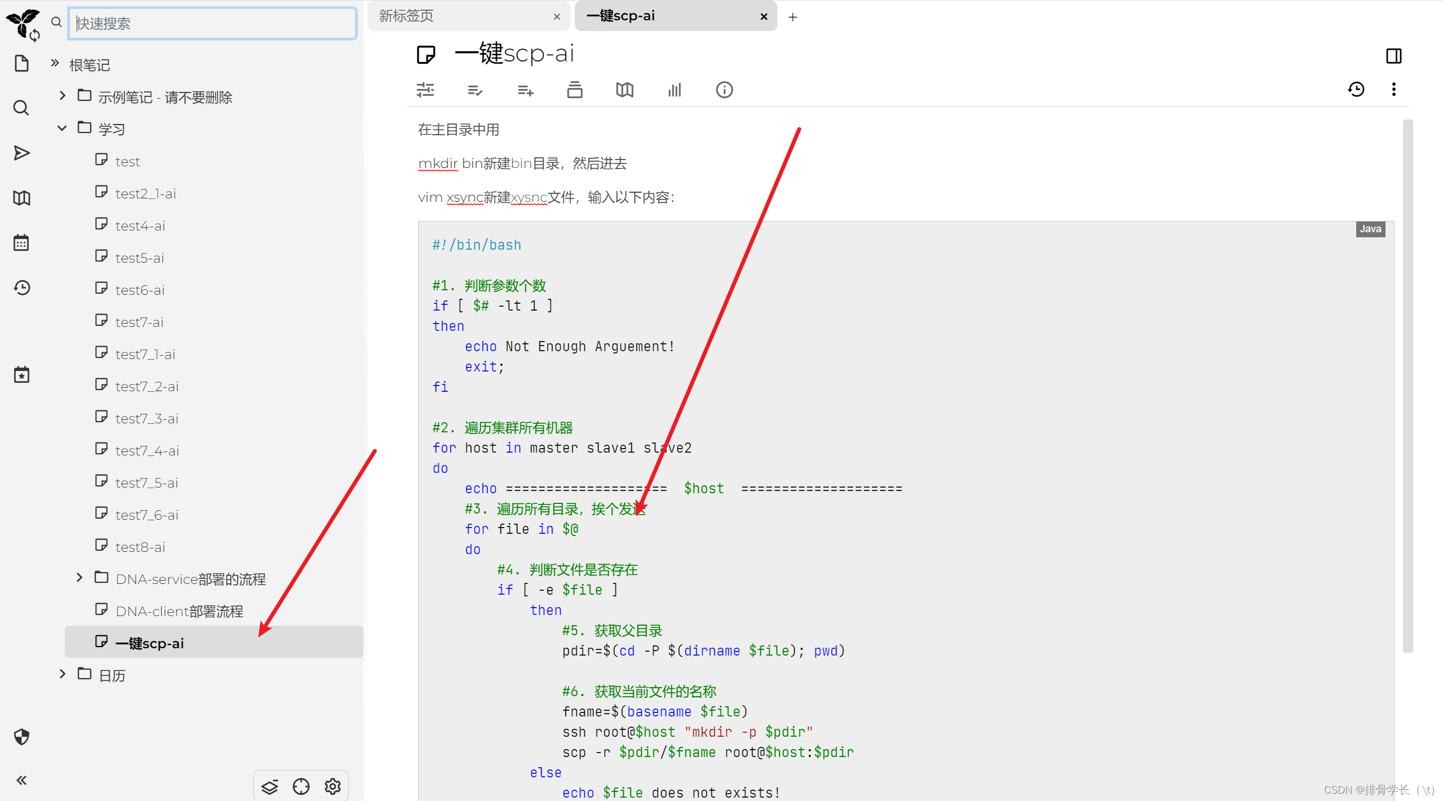Click the 根笔记 hoist chevrons
Viewport: 1443px width, 801px height.
(x=55, y=63)
